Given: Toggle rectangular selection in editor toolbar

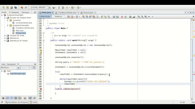Looking at the screenshot, I should (97, 17).
